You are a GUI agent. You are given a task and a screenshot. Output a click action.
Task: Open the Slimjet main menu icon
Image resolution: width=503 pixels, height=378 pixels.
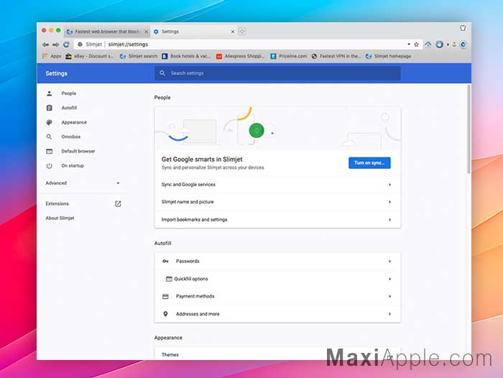pos(463,45)
